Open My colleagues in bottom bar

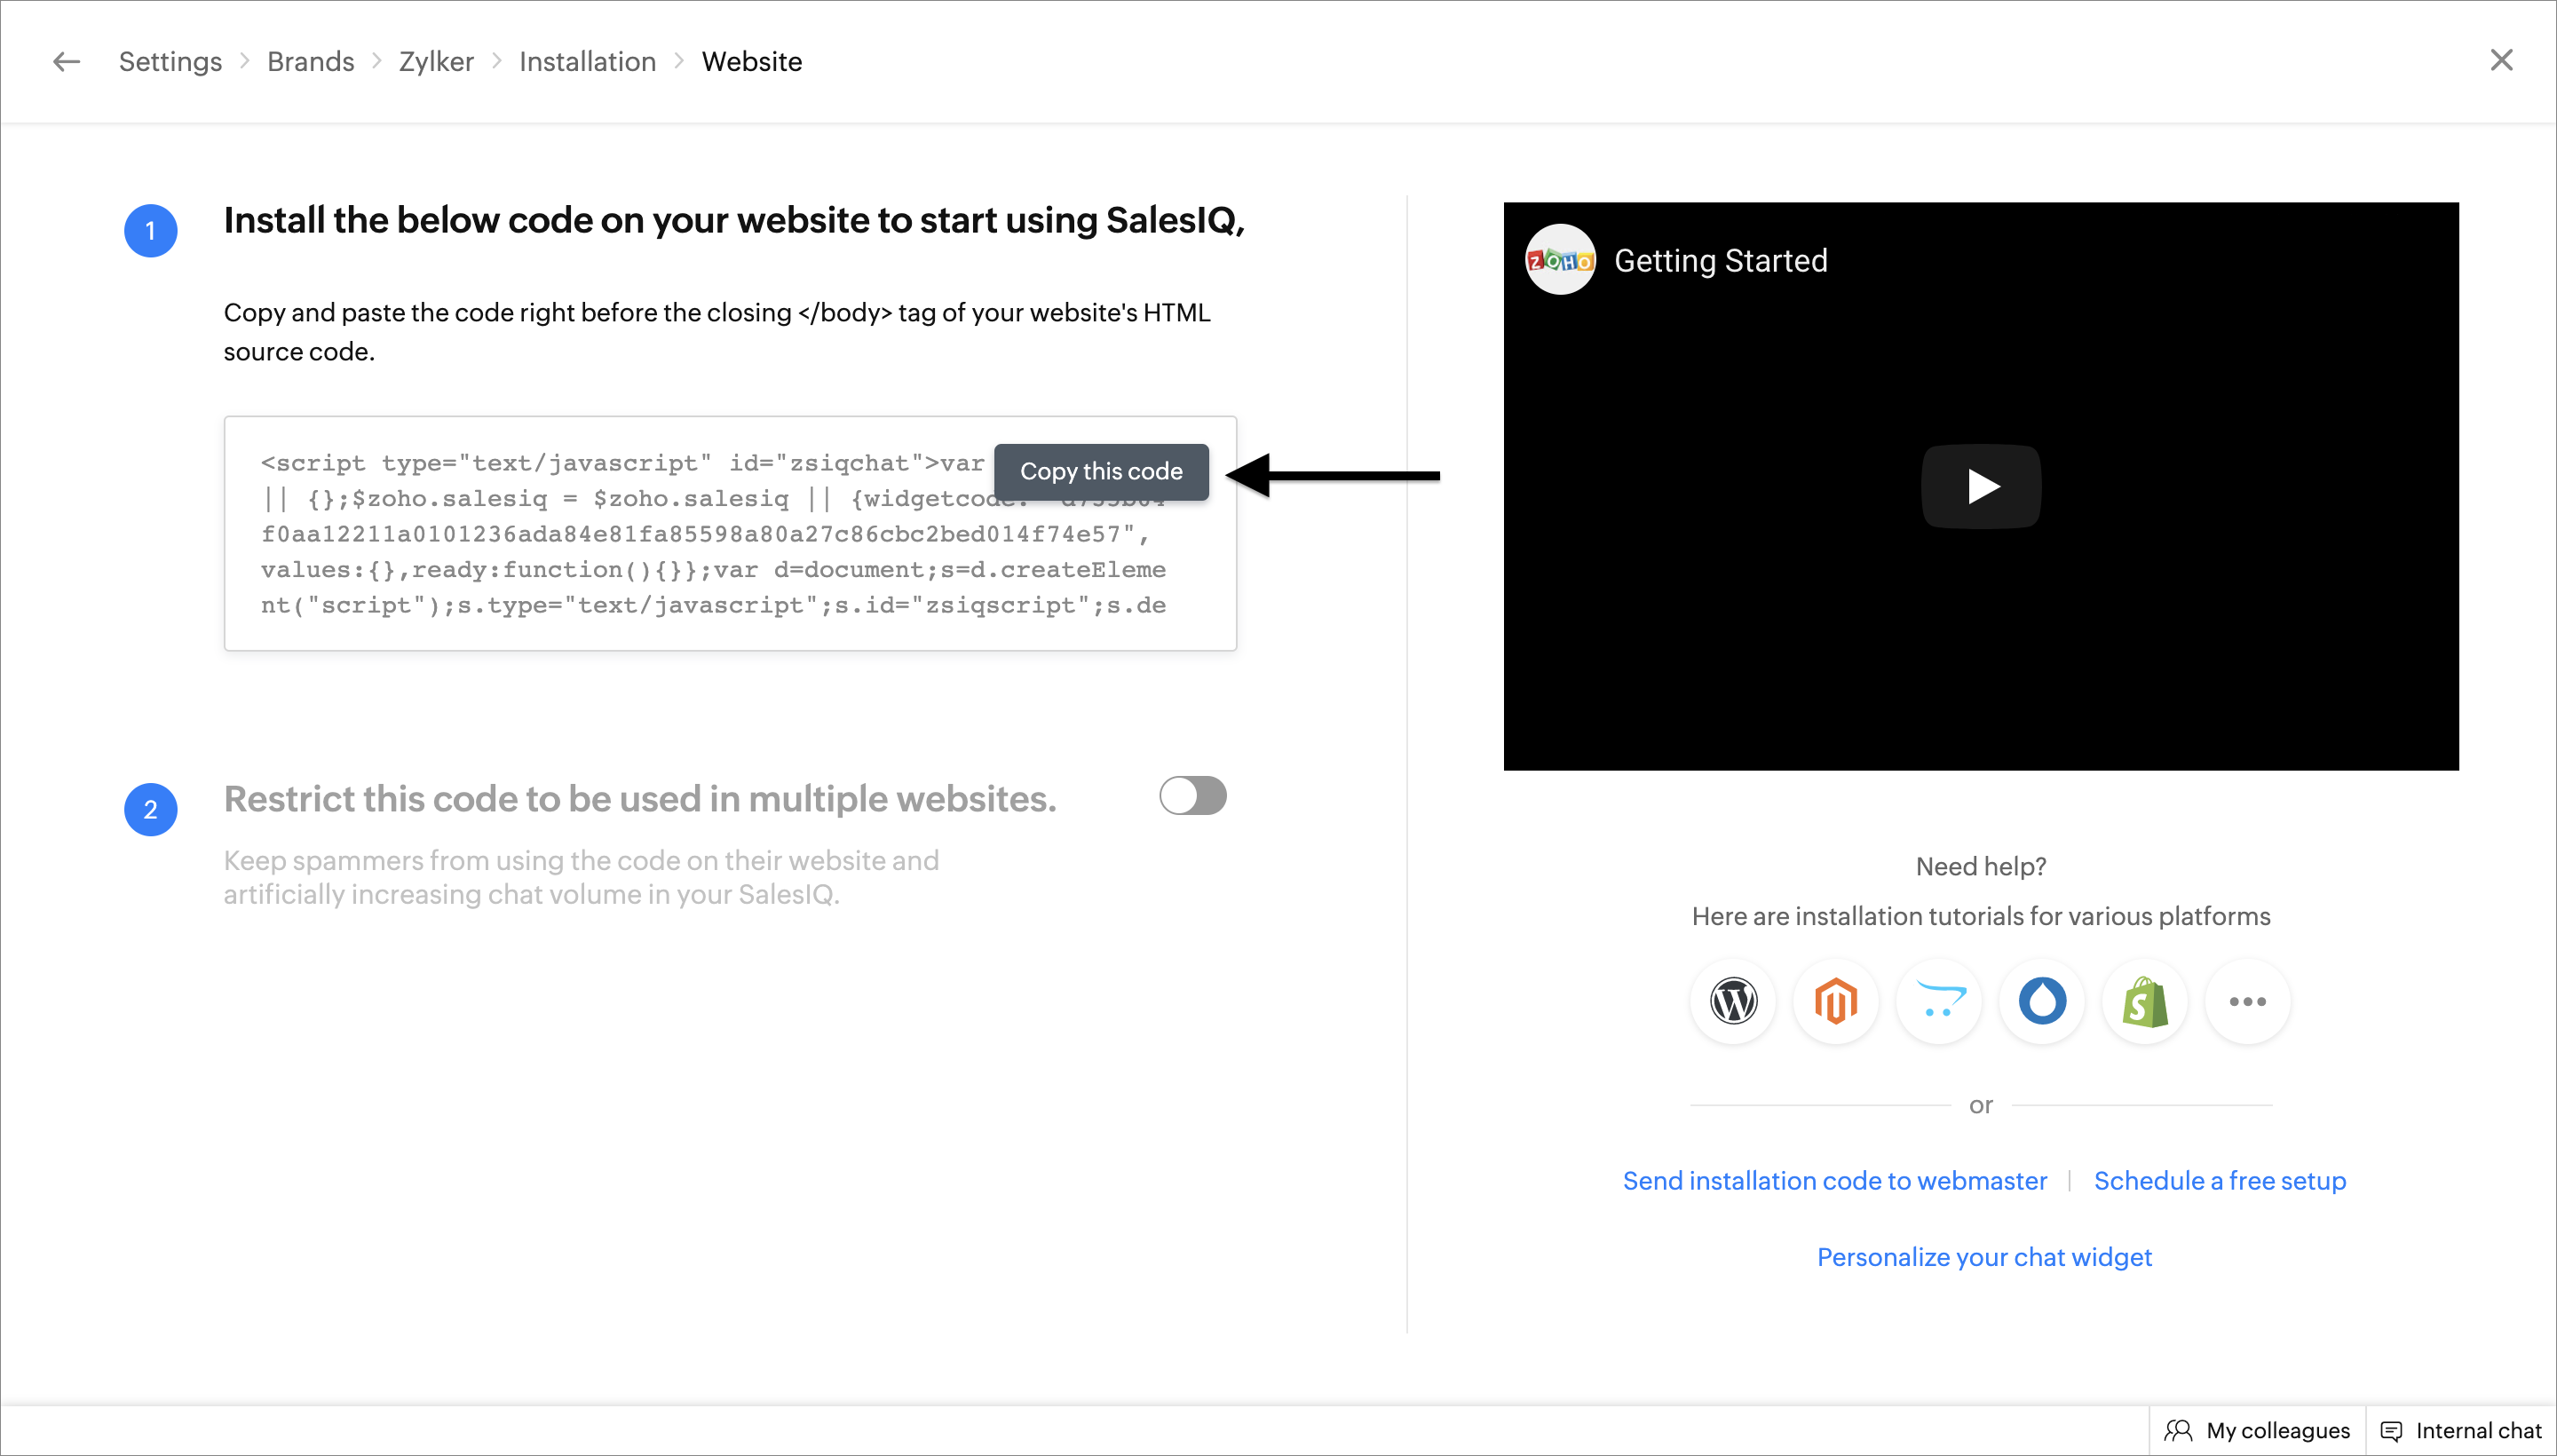coord(2257,1430)
